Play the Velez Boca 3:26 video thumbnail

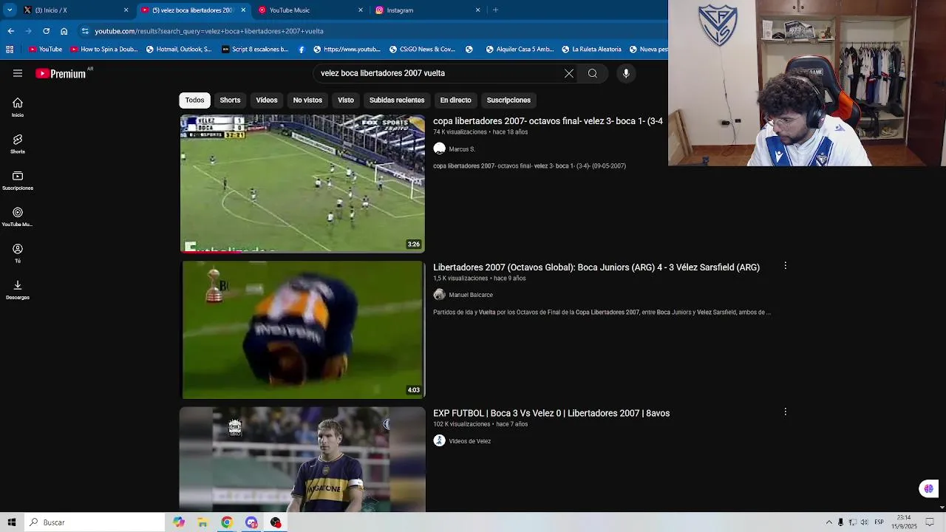tap(302, 183)
